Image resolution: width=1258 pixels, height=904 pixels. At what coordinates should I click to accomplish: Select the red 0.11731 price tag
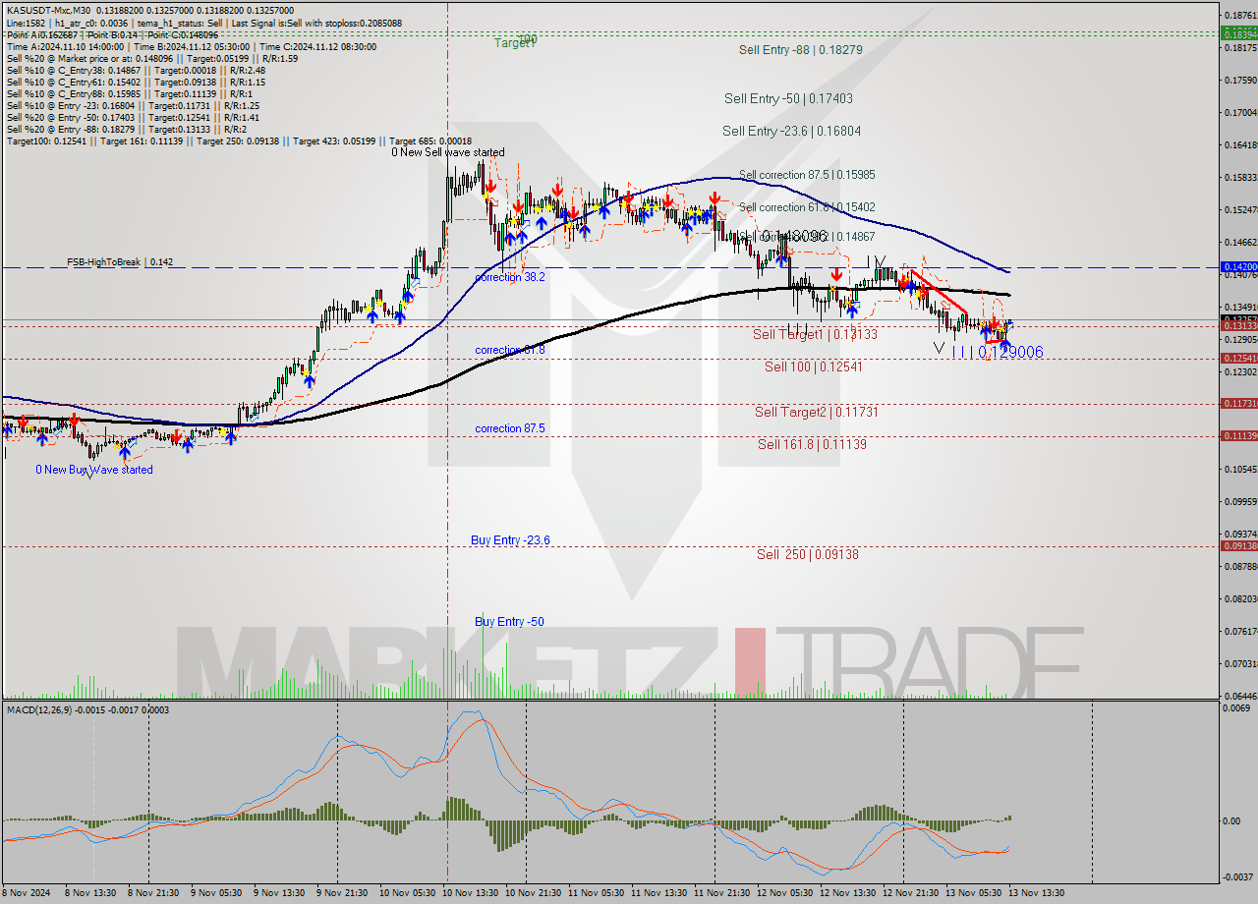pos(1237,404)
